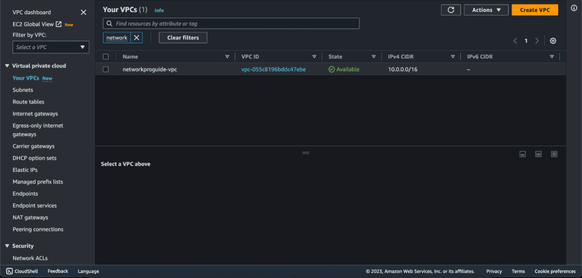582x278 pixels.
Task: Open Internet gateways in sidebar
Action: point(35,114)
